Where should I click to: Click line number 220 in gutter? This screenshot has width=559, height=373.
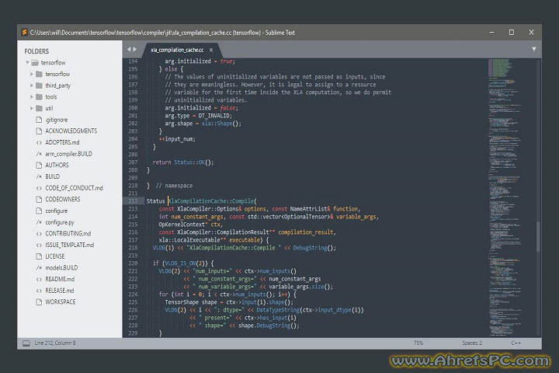pyautogui.click(x=133, y=263)
